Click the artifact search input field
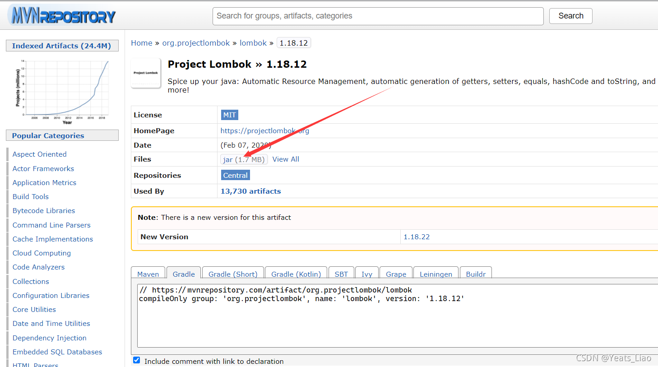 [378, 16]
